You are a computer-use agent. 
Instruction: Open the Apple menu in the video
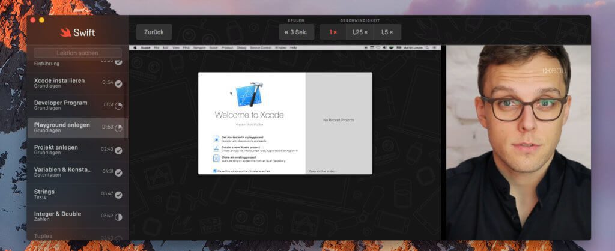[x=135, y=47]
